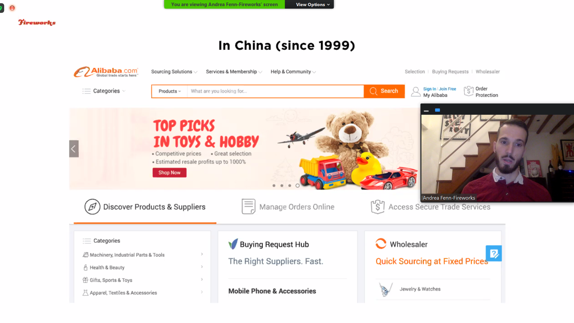Select the first carousel dot indicator
The height and width of the screenshot is (323, 574).
274,186
